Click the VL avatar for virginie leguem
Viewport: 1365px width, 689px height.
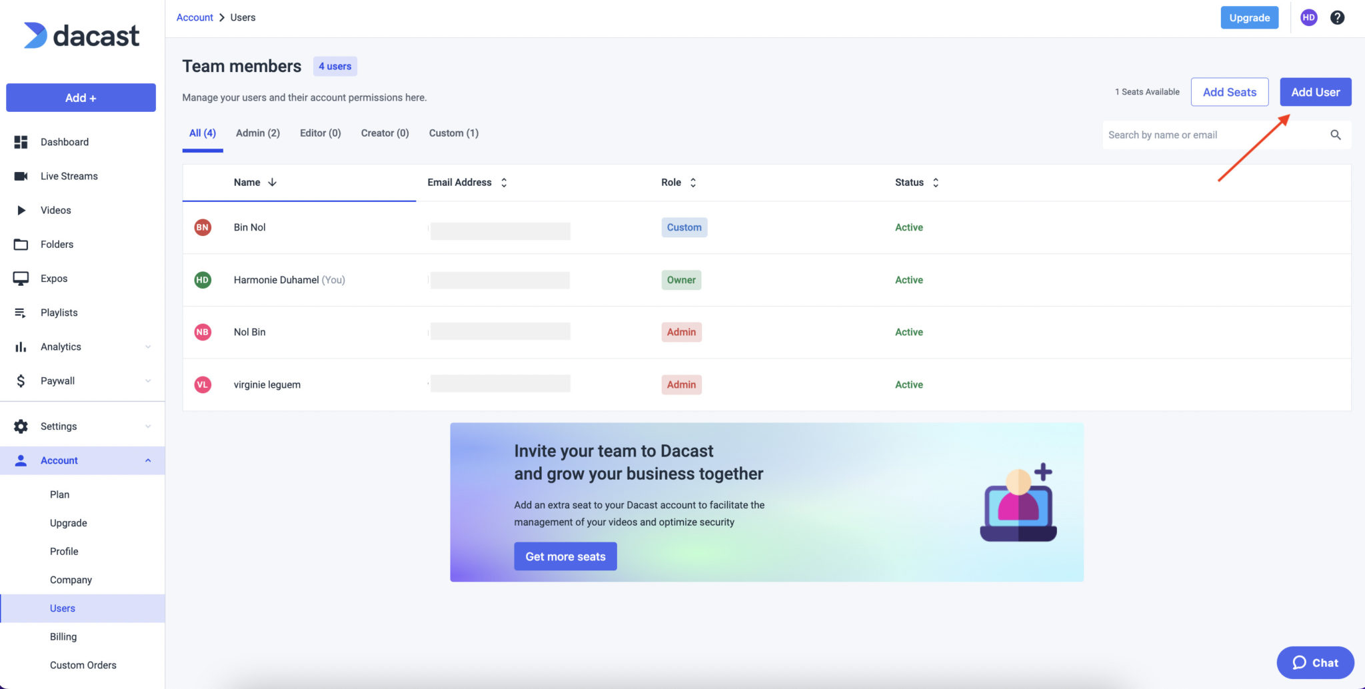point(203,384)
